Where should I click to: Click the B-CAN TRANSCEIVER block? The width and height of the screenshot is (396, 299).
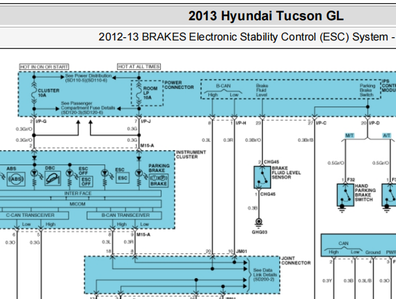tap(124, 215)
